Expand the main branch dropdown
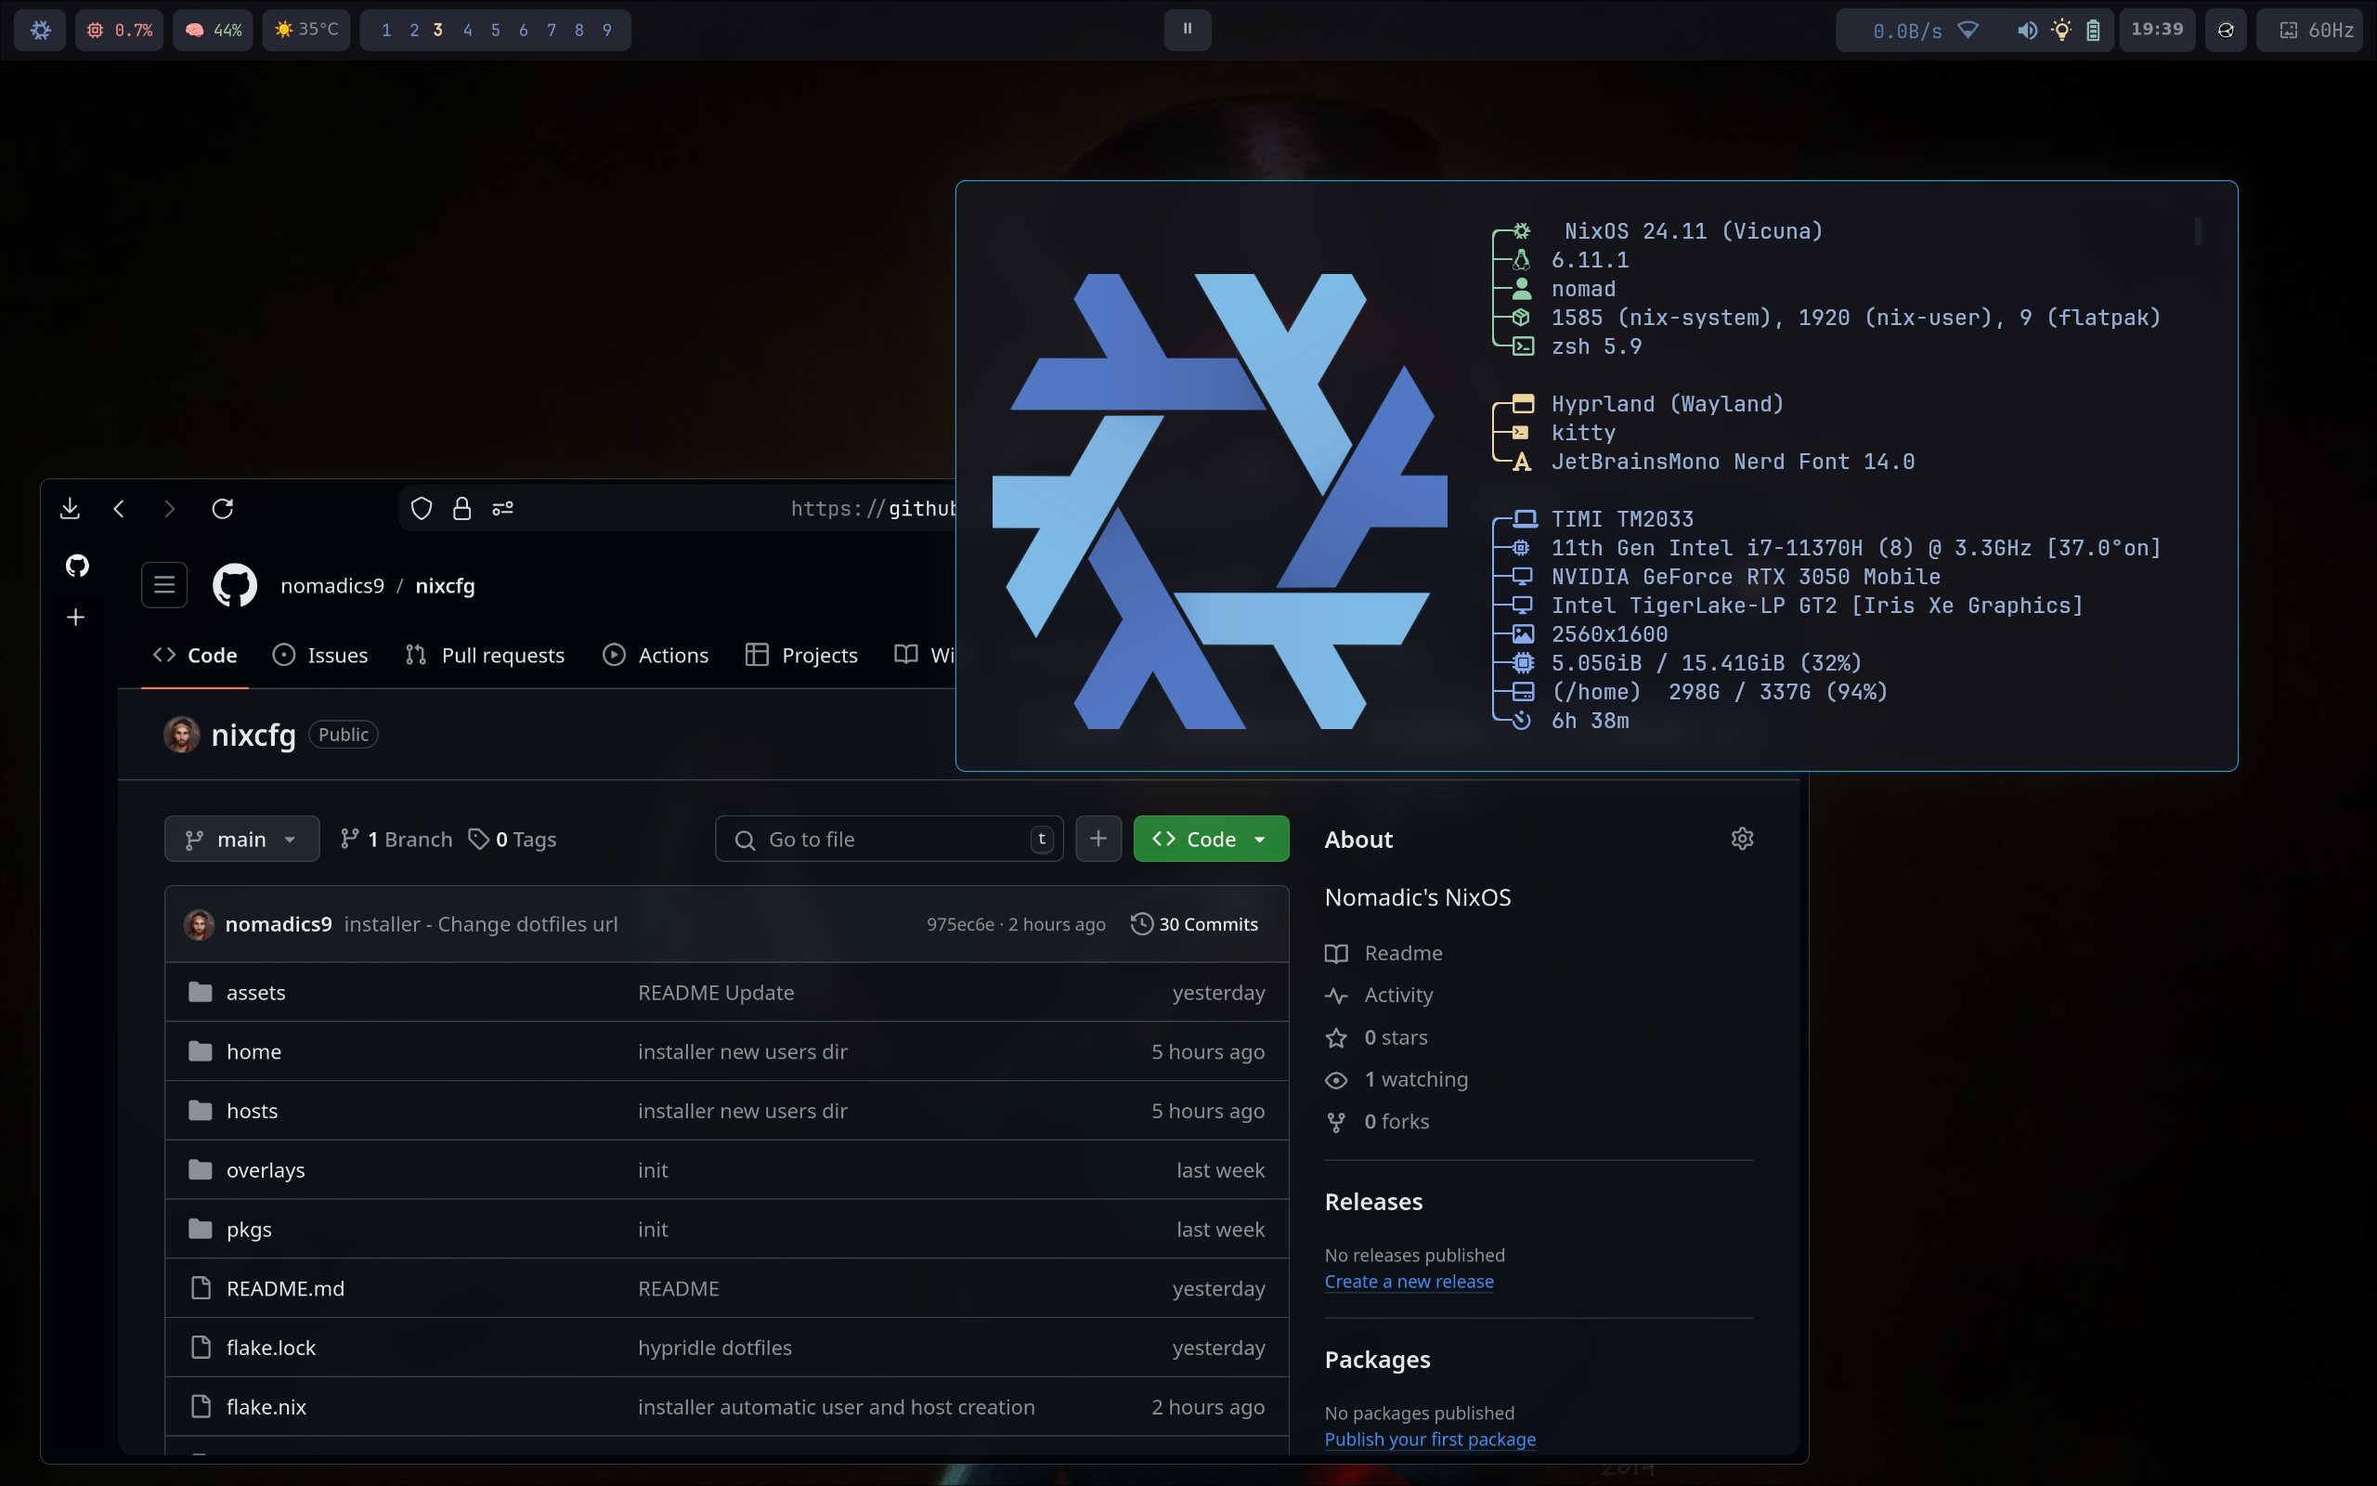This screenshot has height=1486, width=2377. point(241,839)
